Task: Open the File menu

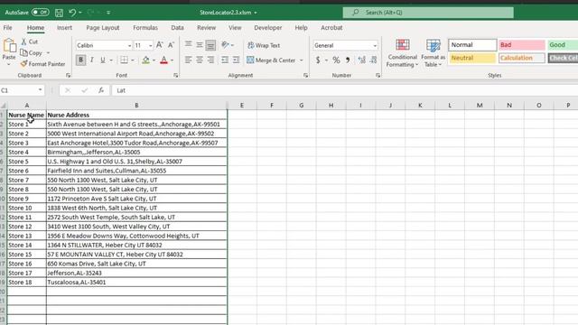Action: point(7,28)
